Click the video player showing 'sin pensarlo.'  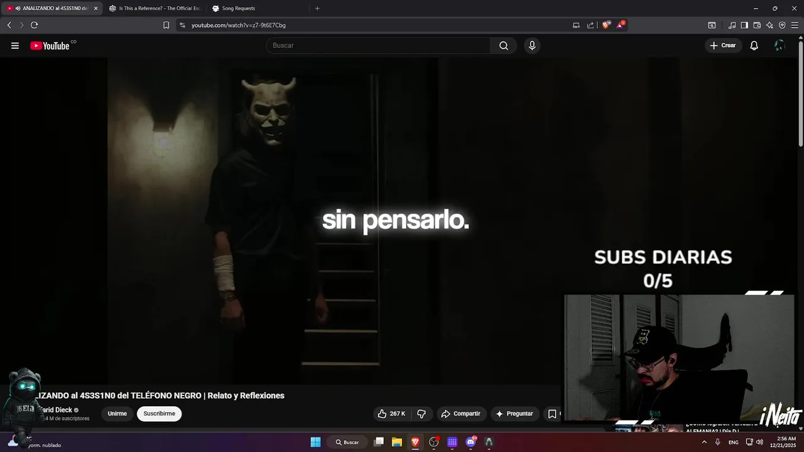[399, 220]
